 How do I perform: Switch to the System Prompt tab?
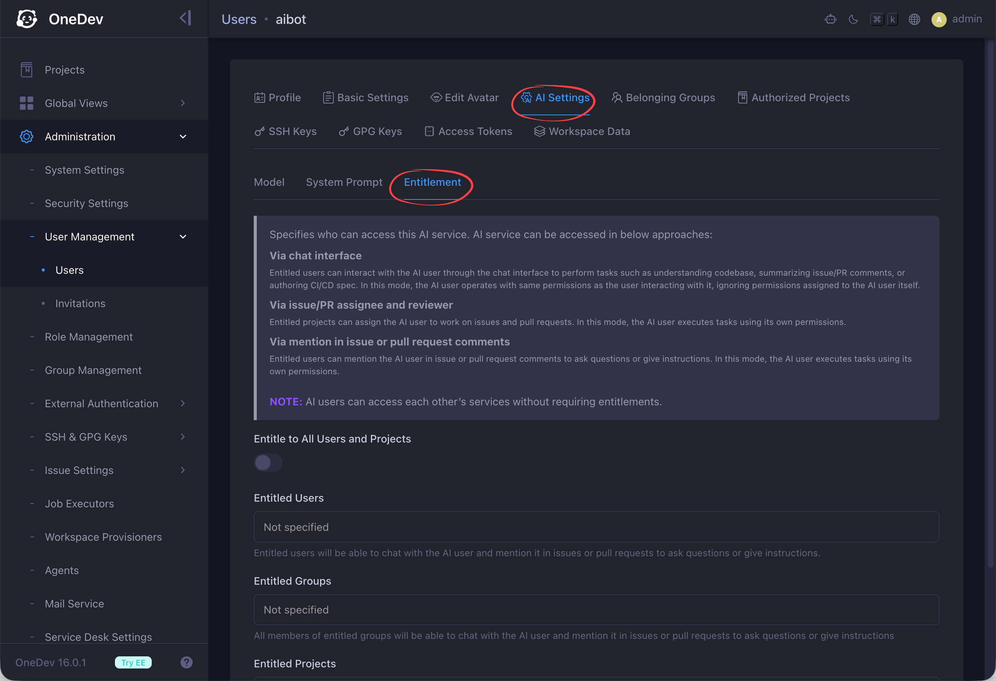tap(344, 182)
